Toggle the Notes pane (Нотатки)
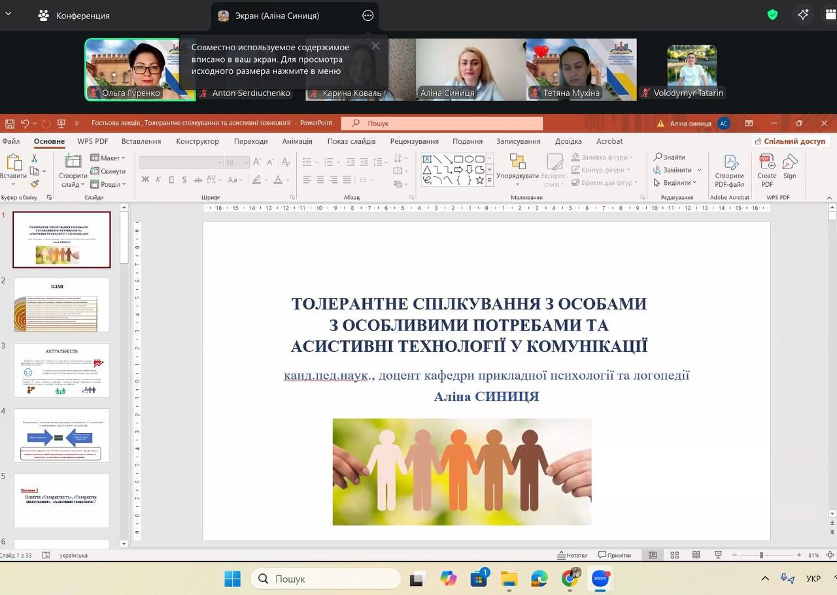The height and width of the screenshot is (595, 837). click(572, 555)
